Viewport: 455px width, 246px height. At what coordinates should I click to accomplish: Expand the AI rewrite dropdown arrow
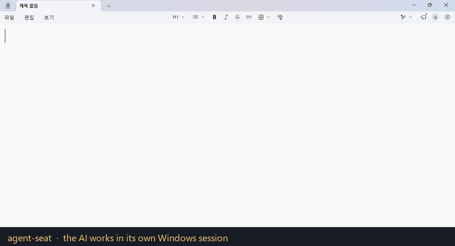click(x=410, y=17)
